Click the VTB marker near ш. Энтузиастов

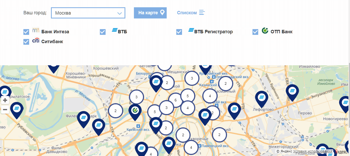pyautogui.click(x=292, y=91)
